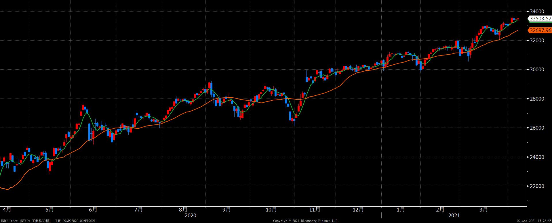Viewport: 552px width, 223px height.
Task: Pick the 24000 price axis label
Action: tap(537, 157)
